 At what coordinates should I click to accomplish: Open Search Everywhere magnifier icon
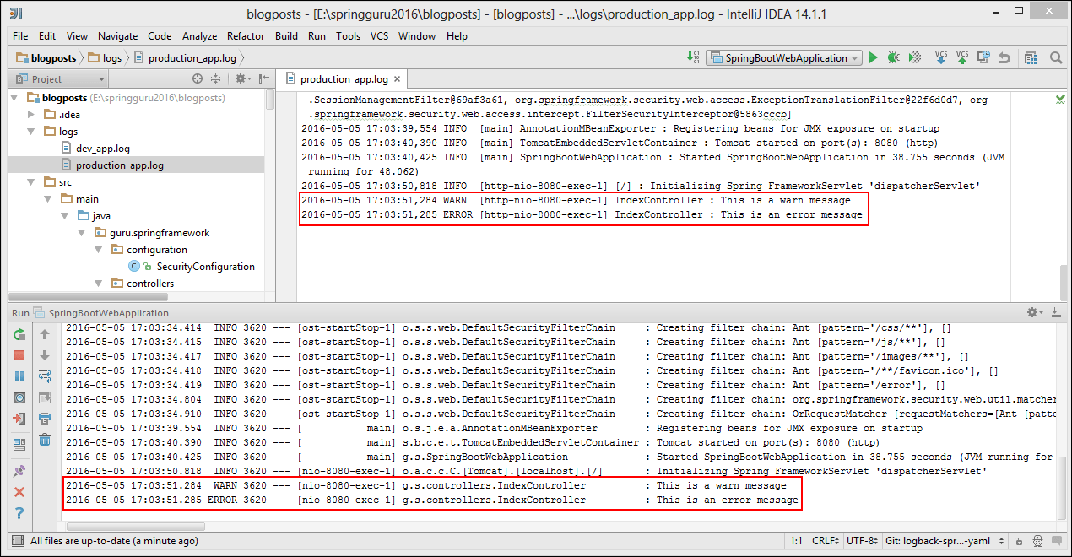click(1056, 57)
